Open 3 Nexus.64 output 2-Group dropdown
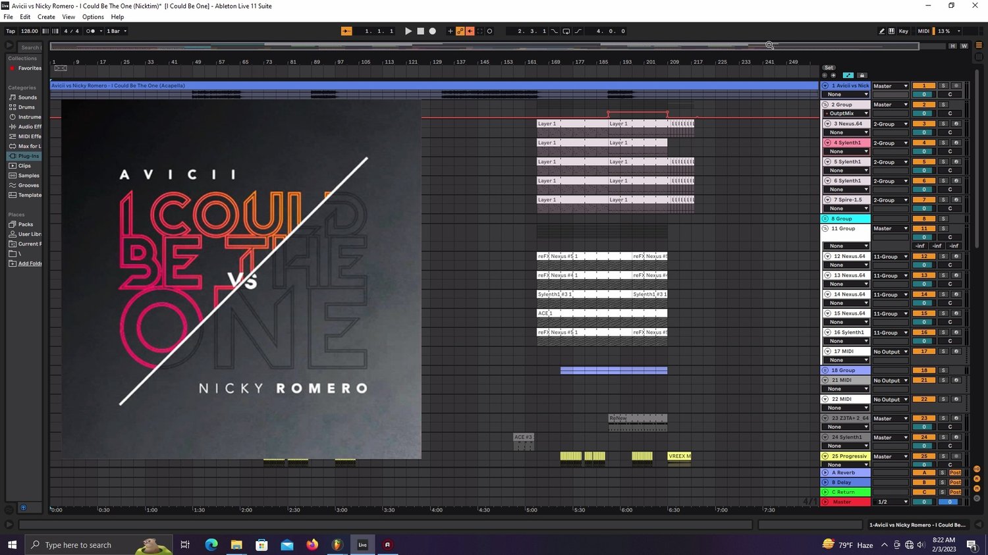Image resolution: width=988 pixels, height=555 pixels. tap(891, 124)
